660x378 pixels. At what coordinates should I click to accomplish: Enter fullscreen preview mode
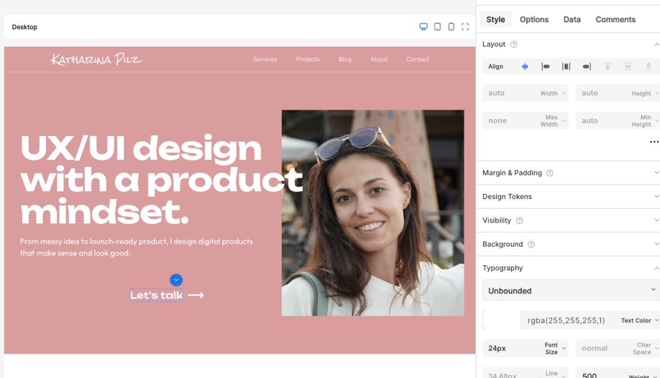(x=465, y=27)
